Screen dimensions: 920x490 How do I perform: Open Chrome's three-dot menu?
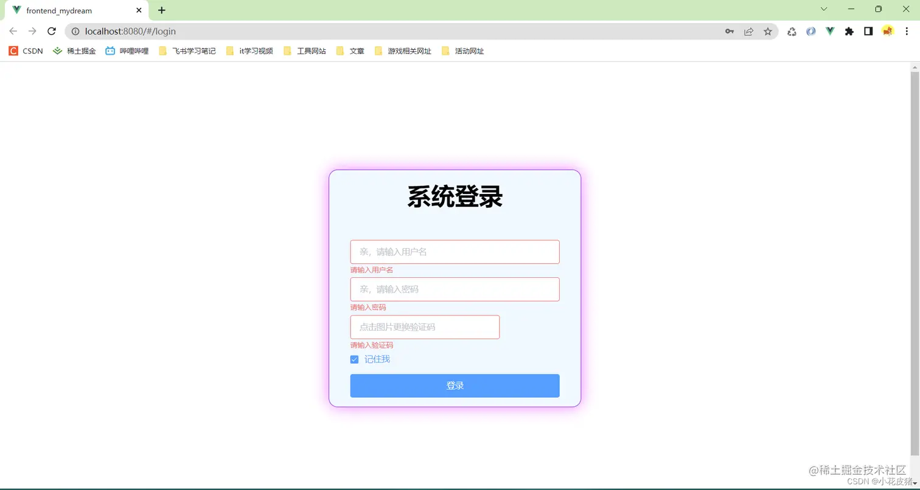point(907,32)
